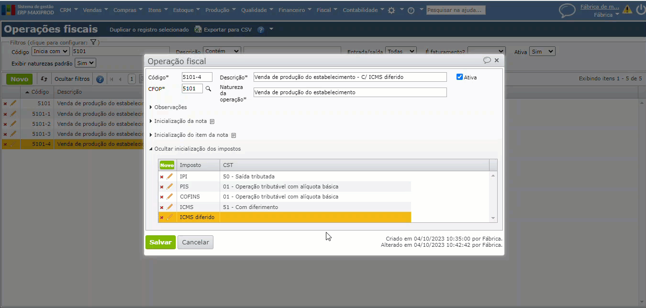The width and height of the screenshot is (646, 308).
Task: Edit the IPI tax row
Action: (x=169, y=176)
